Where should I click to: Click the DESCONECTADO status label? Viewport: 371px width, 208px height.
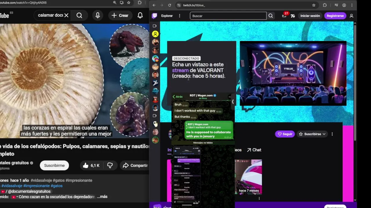click(x=186, y=58)
